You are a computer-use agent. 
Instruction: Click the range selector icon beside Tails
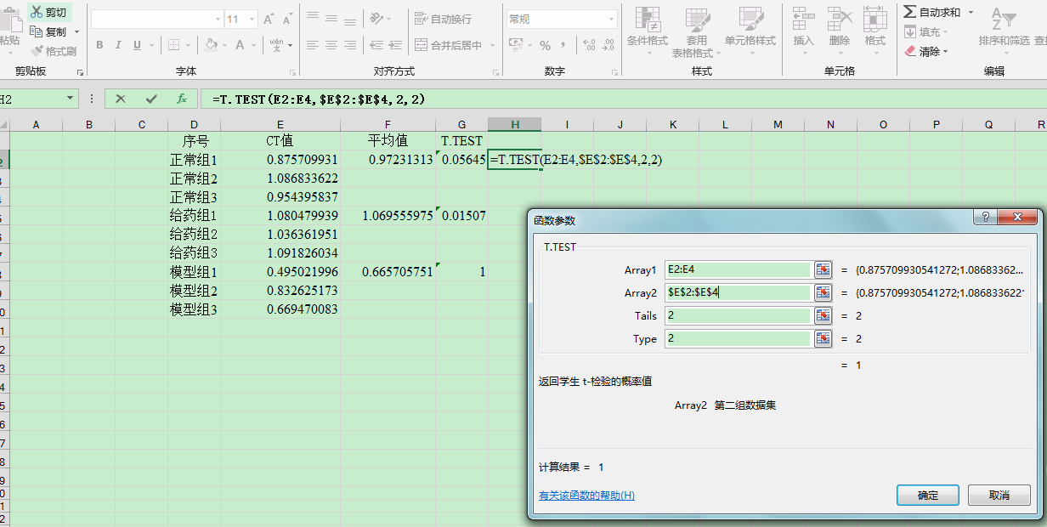tap(823, 315)
